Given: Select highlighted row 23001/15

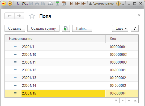Looking at the screenshot, I should pos(72,93).
